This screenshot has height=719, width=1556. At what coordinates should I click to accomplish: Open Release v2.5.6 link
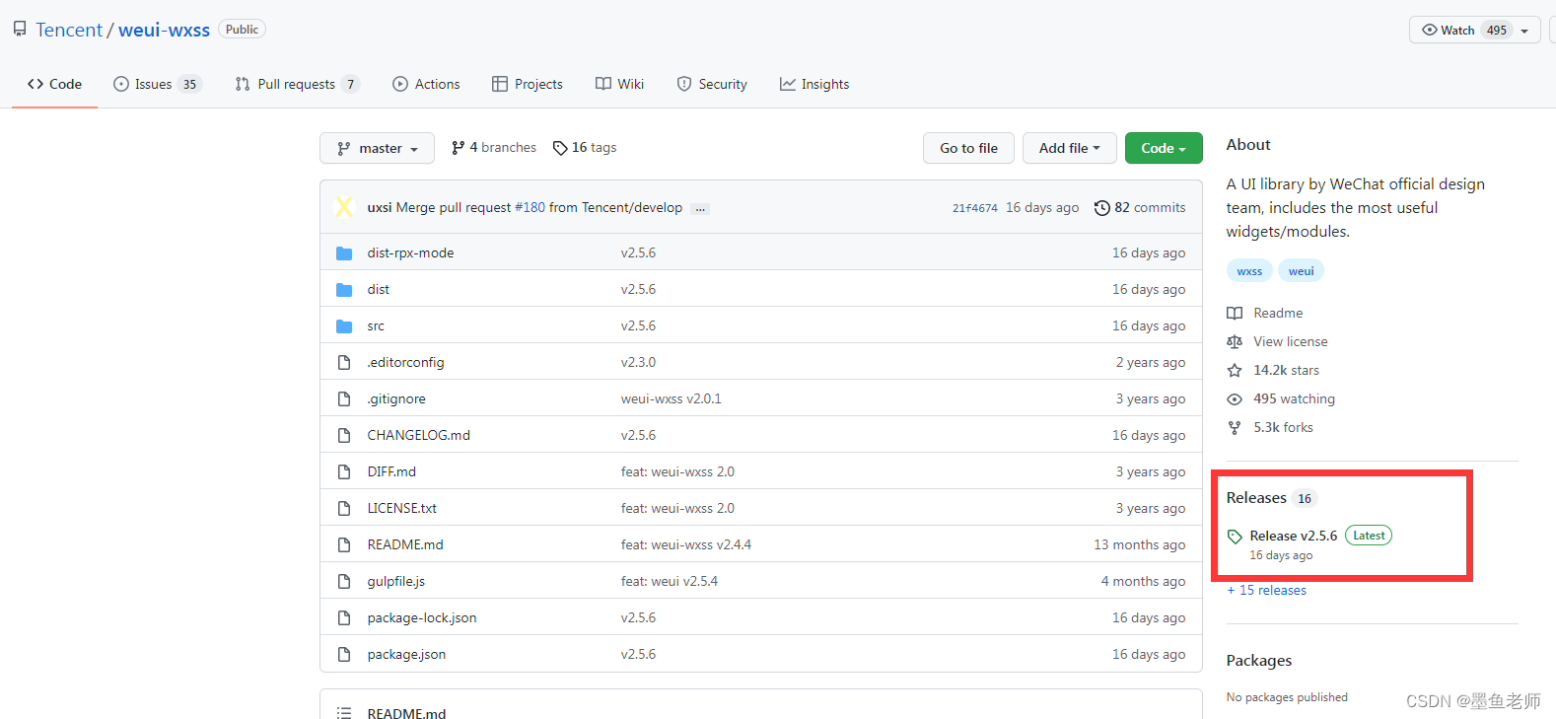1294,537
